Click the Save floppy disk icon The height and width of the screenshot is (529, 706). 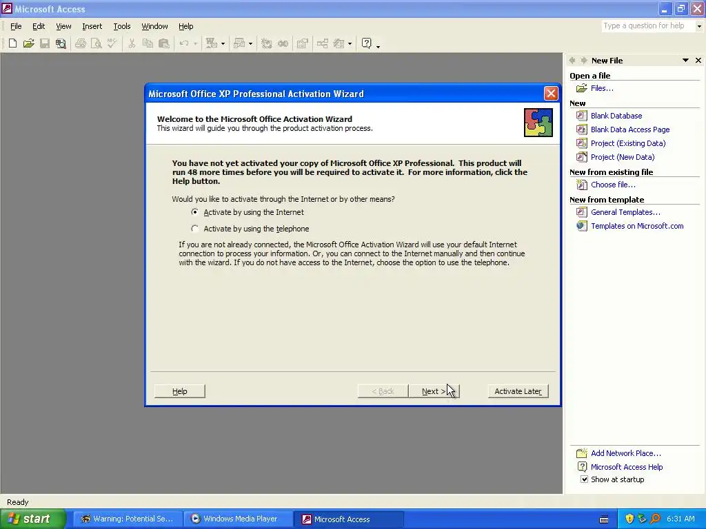[45, 43]
